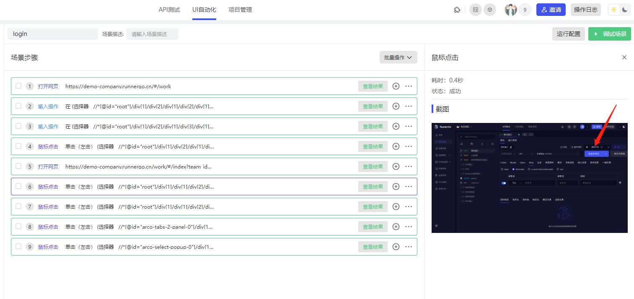The image size is (634, 299).
Task: Click the plus icon on step 1
Action: point(396,86)
